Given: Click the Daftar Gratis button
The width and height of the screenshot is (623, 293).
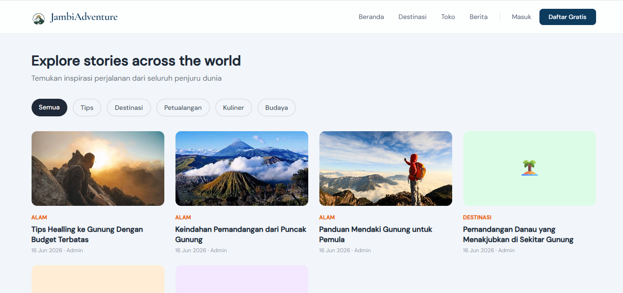Looking at the screenshot, I should tap(567, 17).
